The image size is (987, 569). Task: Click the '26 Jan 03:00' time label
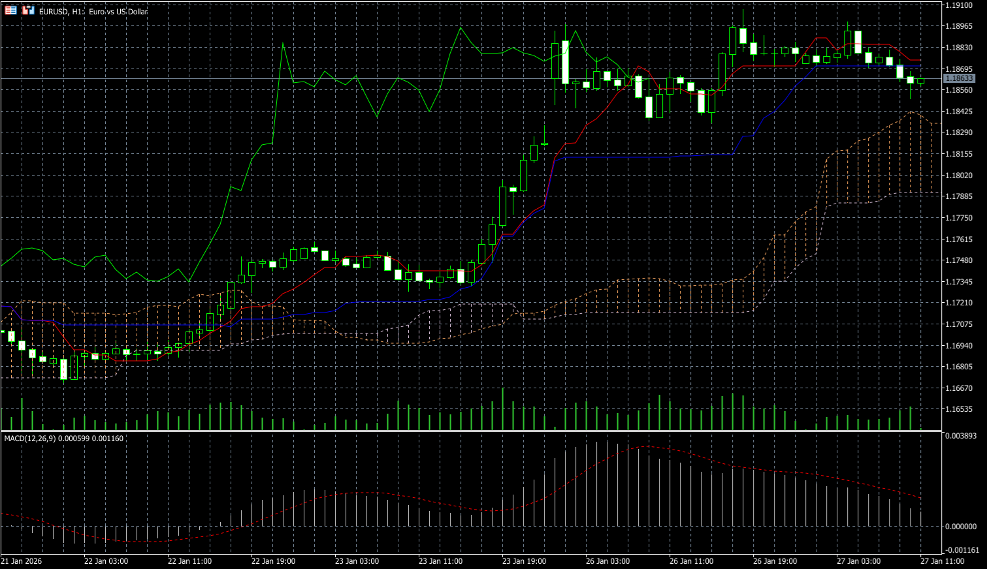click(608, 561)
